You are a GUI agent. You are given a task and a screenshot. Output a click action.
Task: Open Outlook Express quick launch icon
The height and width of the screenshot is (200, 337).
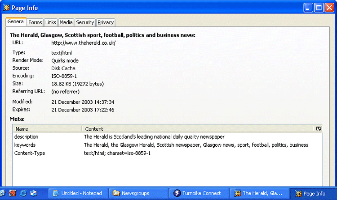[x=34, y=193]
